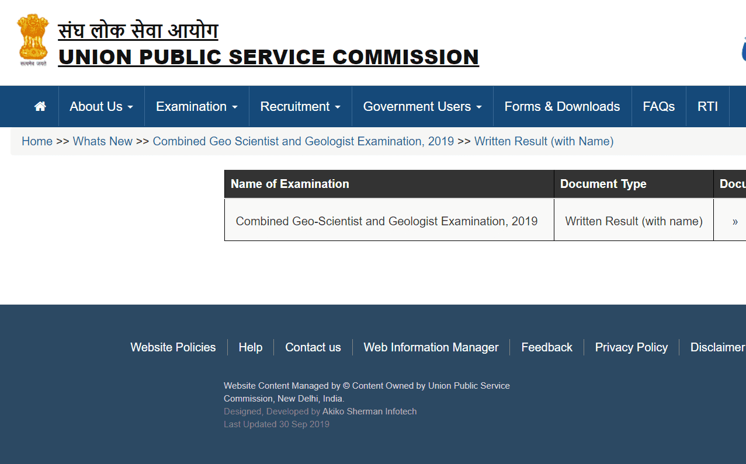Expand the Government Users menu

[422, 106]
